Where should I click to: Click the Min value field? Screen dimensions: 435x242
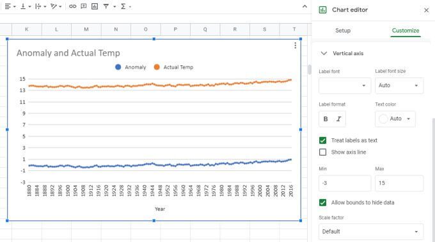[345, 183]
